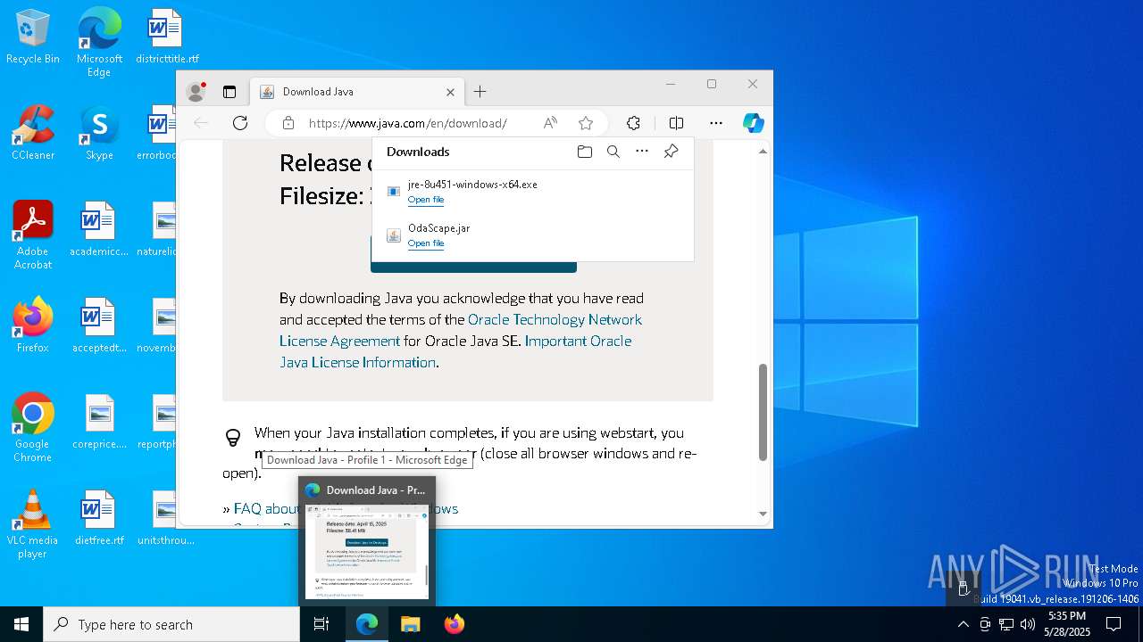
Task: Click scrollbar down arrow in Edge
Action: point(763,514)
